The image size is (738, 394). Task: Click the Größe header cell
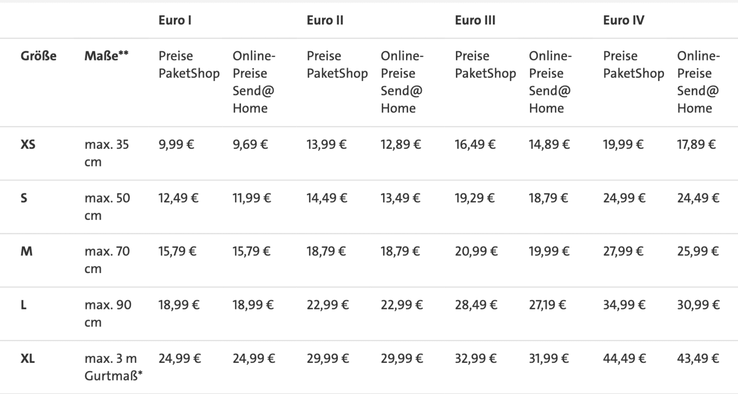(38, 56)
